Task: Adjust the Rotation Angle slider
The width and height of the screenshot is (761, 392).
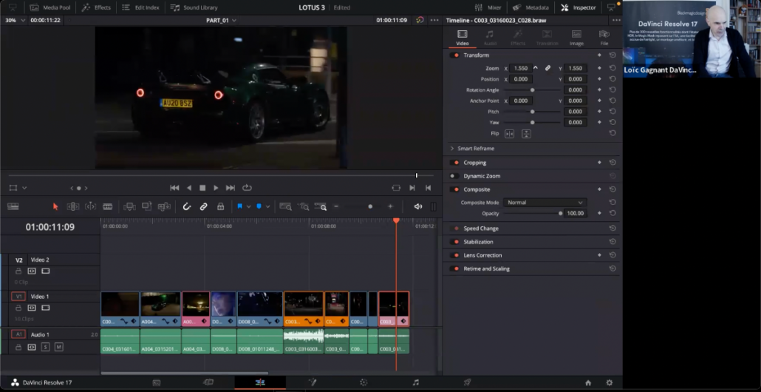Action: point(532,89)
